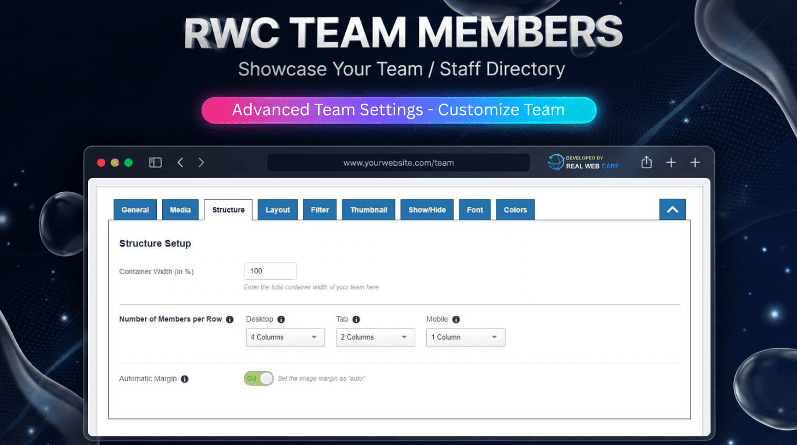
Task: Click the Structure Setup heading
Action: (155, 243)
